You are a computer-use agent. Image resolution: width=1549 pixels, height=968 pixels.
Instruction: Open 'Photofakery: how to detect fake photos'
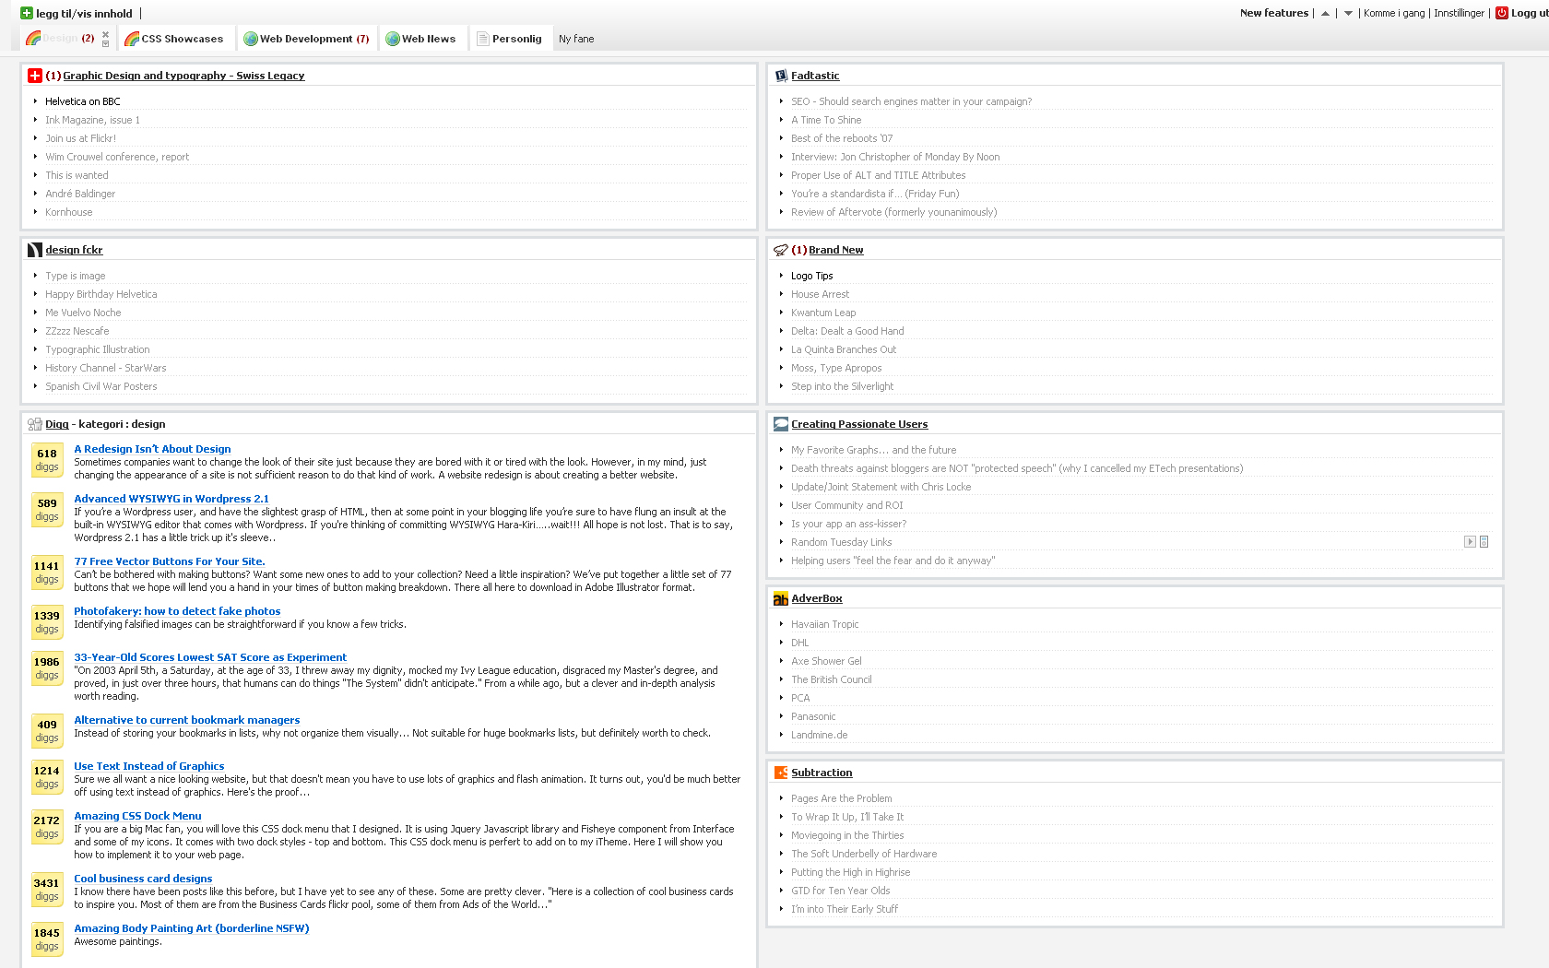177,611
